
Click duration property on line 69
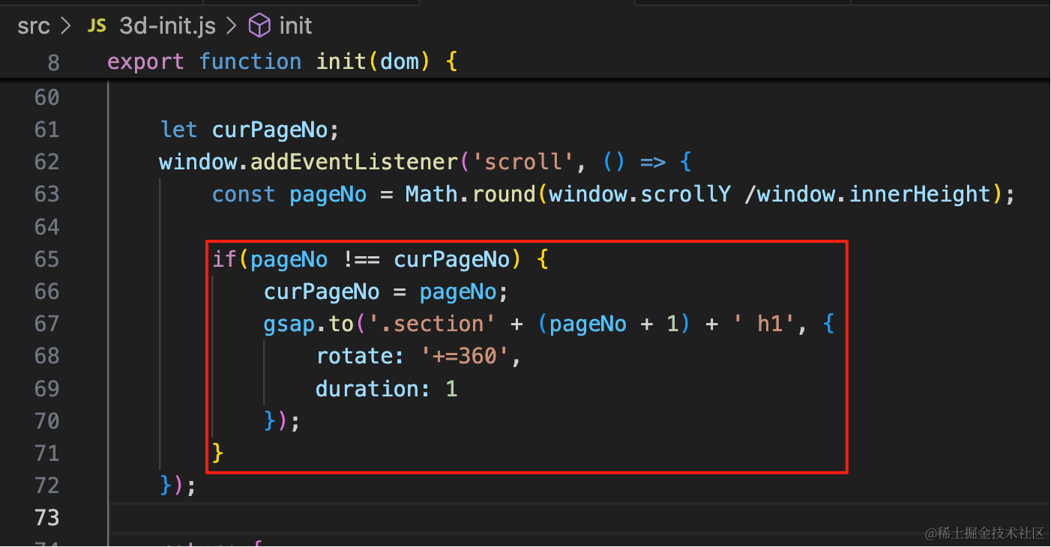tap(367, 389)
